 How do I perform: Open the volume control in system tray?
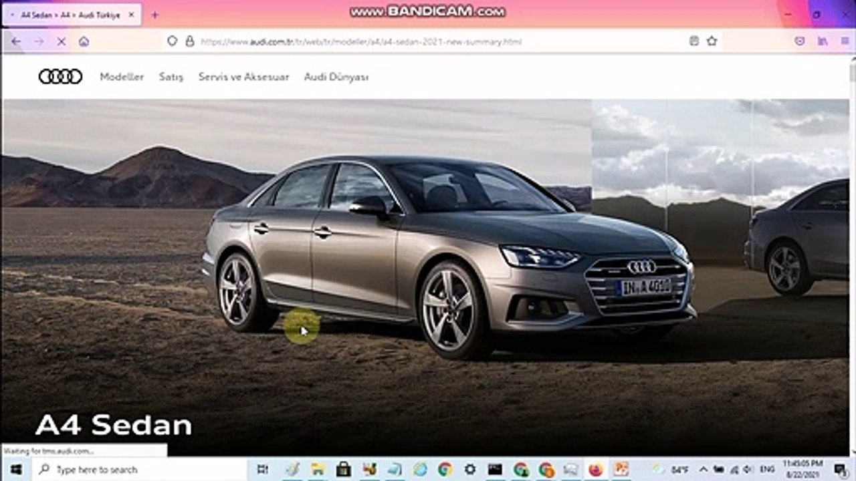click(748, 470)
